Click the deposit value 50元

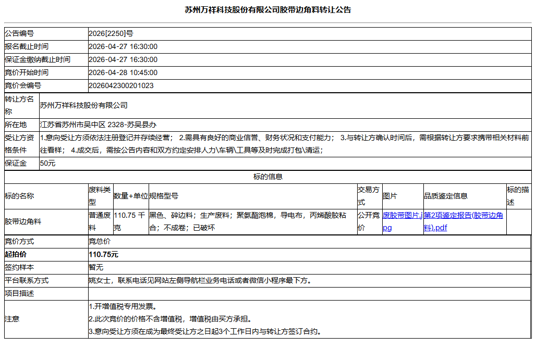(x=47, y=163)
